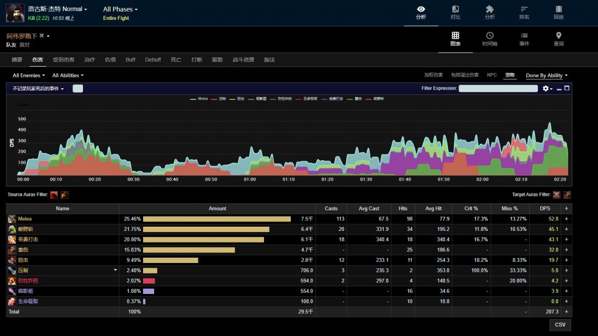Switch to the 治疗 healing tab
The height and width of the screenshot is (336, 598).
89,60
